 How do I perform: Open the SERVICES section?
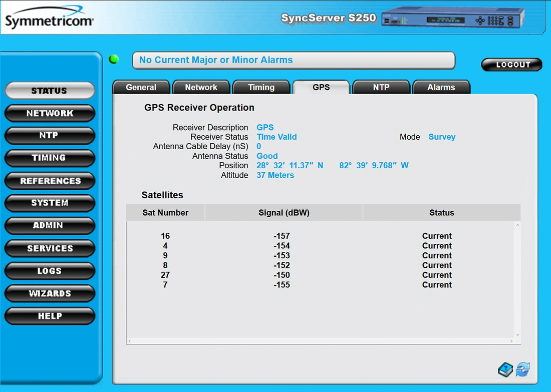click(x=50, y=248)
